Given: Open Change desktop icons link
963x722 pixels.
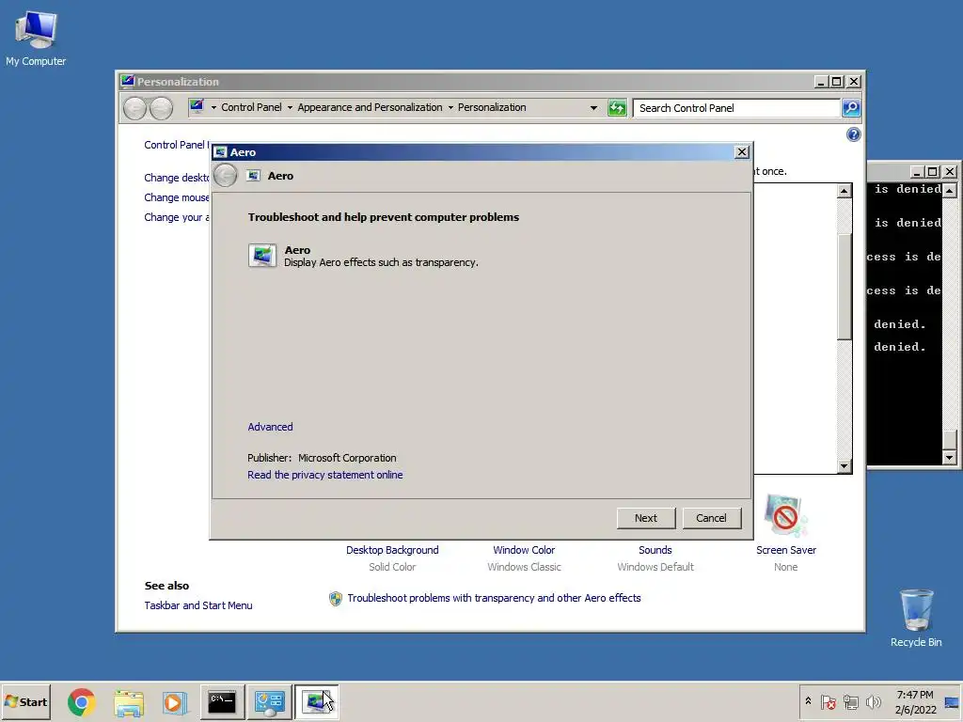Looking at the screenshot, I should point(176,178).
